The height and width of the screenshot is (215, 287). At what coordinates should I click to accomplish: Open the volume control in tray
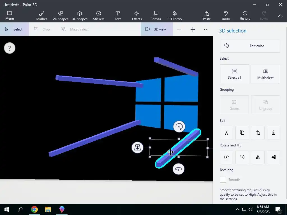pos(251,209)
